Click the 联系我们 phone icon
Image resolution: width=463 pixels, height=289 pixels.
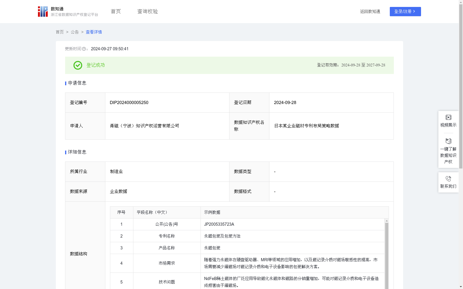tap(448, 179)
